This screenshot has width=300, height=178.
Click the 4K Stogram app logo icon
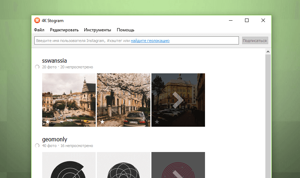[x=37, y=20]
